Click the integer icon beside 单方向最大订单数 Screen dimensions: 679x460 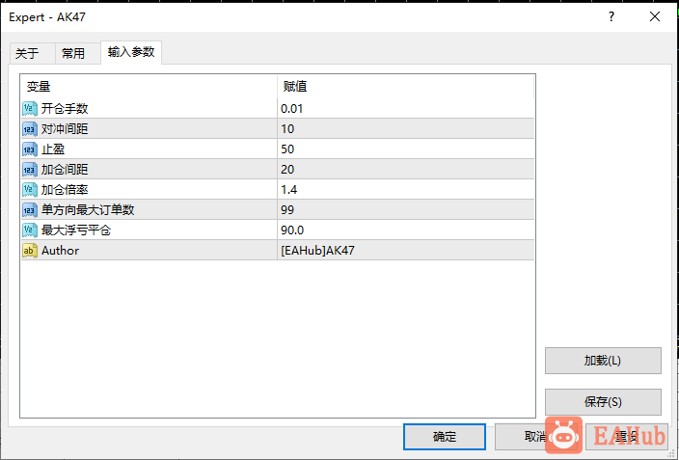point(30,210)
